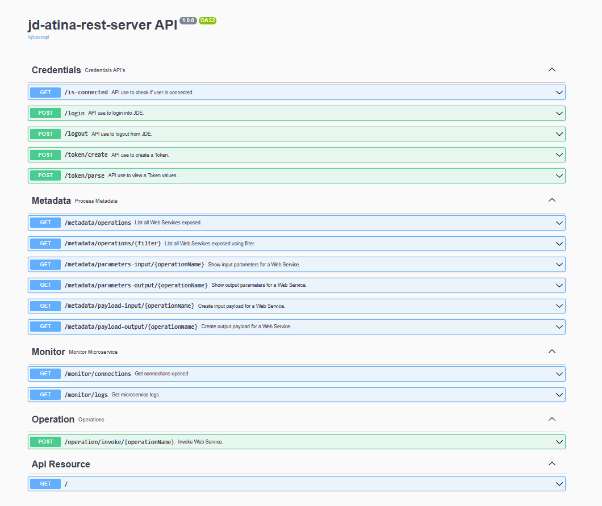The width and height of the screenshot is (602, 506).
Task: Click GET badge for parameters-input endpoint
Action: coord(45,265)
